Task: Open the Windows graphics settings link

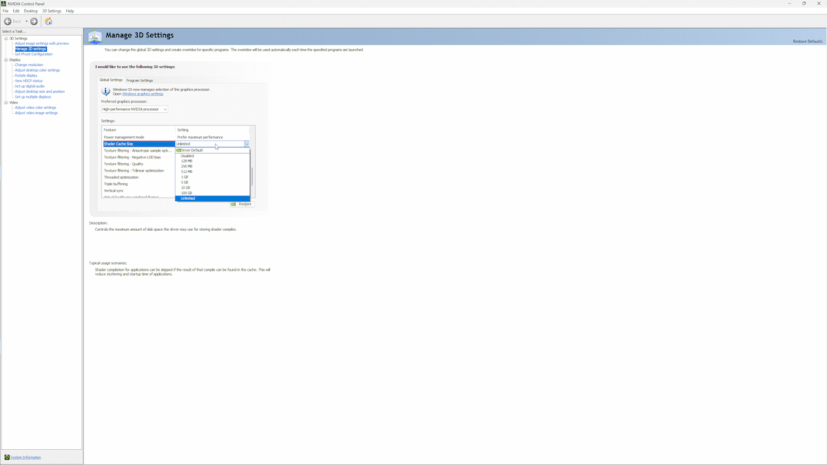Action: 143,94
